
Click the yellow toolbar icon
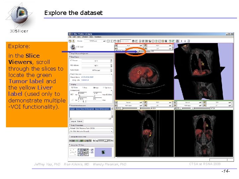[163, 41]
